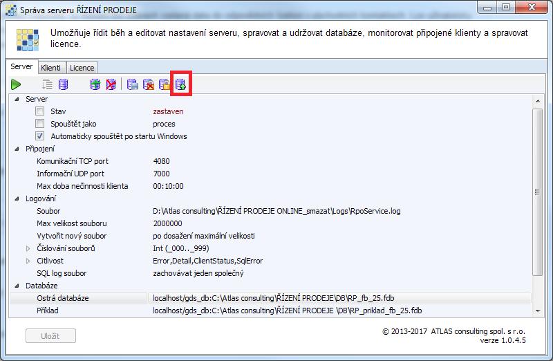Select the Informační UDP port value 7000
This screenshot has height=361, width=553.
[161, 174]
